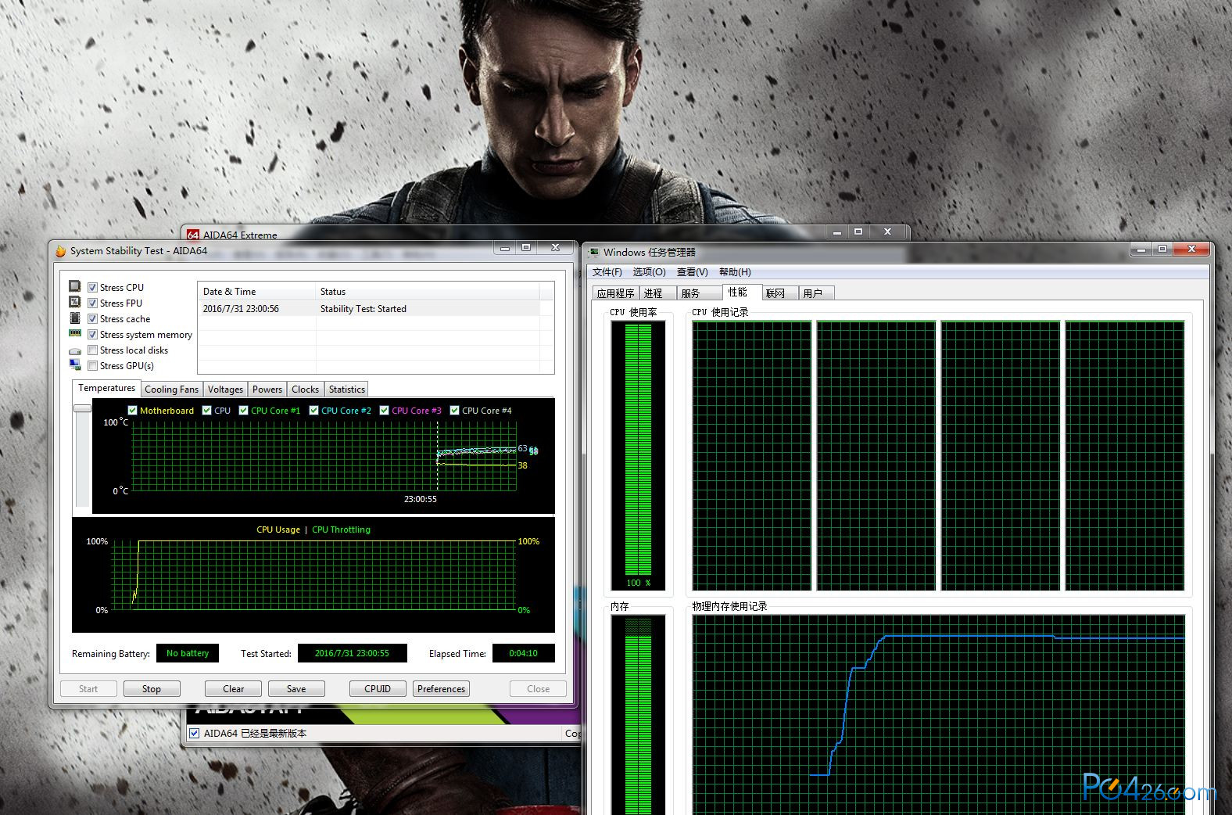Check the Stress GPU(s) option
Viewport: 1232px width, 815px height.
[x=92, y=366]
